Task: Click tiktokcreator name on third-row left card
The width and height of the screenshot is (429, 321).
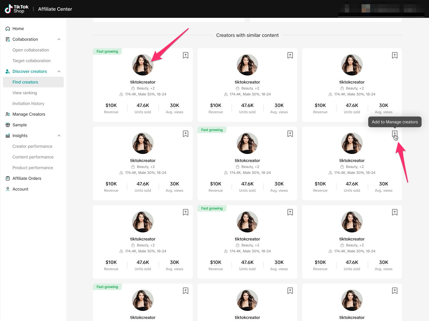Action: click(x=143, y=239)
